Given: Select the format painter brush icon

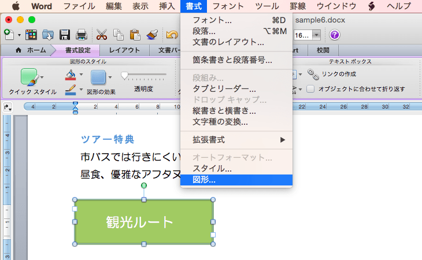Looking at the screenshot, I should pyautogui.click(x=152, y=35).
